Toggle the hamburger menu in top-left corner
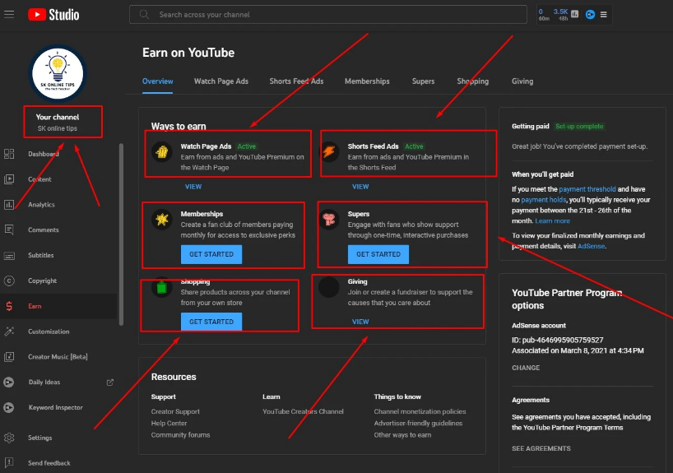This screenshot has height=473, width=673. (9, 14)
